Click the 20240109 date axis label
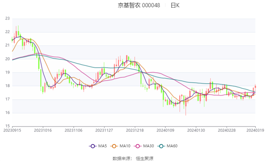The height and width of the screenshot is (161, 266). (x=165, y=130)
